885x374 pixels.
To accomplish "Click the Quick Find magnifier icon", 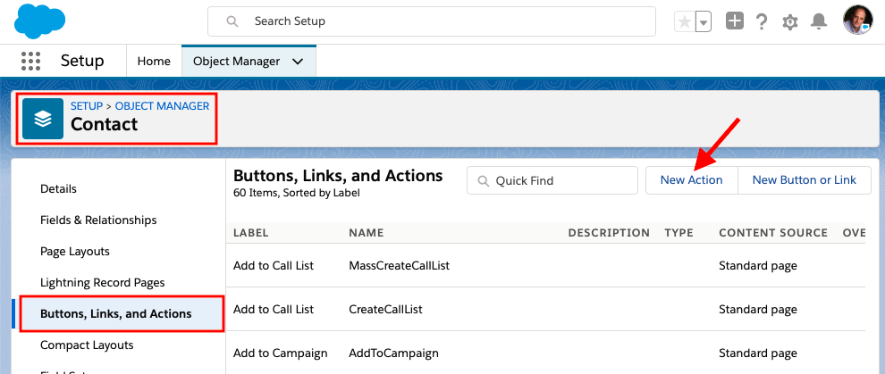I will [483, 181].
